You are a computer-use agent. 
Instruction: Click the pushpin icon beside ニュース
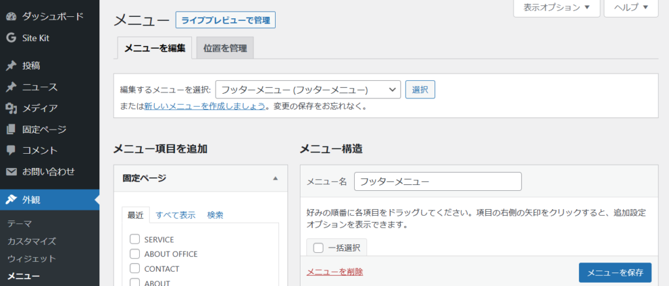click(11, 87)
